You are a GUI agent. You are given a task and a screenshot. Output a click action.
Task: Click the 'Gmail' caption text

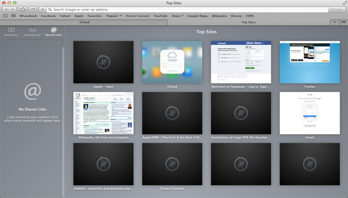[310, 137]
